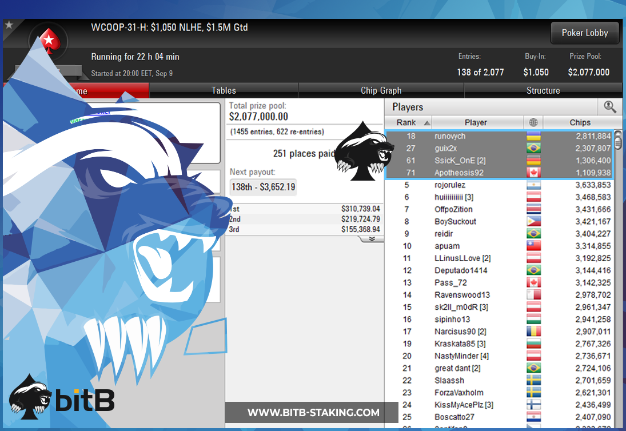Select player sipinho13

(x=500, y=320)
